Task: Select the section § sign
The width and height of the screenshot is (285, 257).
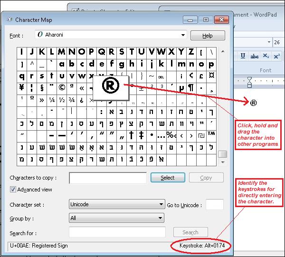Action: (x=42, y=88)
